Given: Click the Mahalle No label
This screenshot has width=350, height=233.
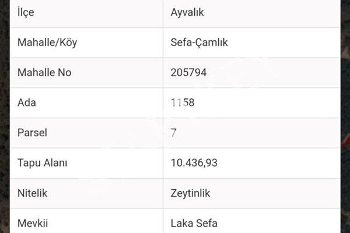Looking at the screenshot, I should tap(44, 72).
